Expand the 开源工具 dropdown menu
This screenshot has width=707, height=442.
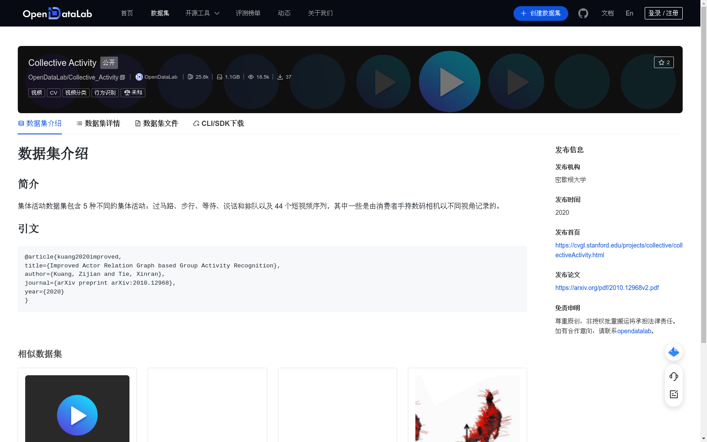pyautogui.click(x=202, y=13)
